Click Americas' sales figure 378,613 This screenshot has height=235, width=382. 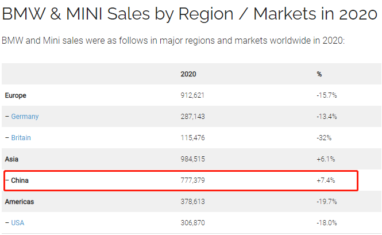192,202
